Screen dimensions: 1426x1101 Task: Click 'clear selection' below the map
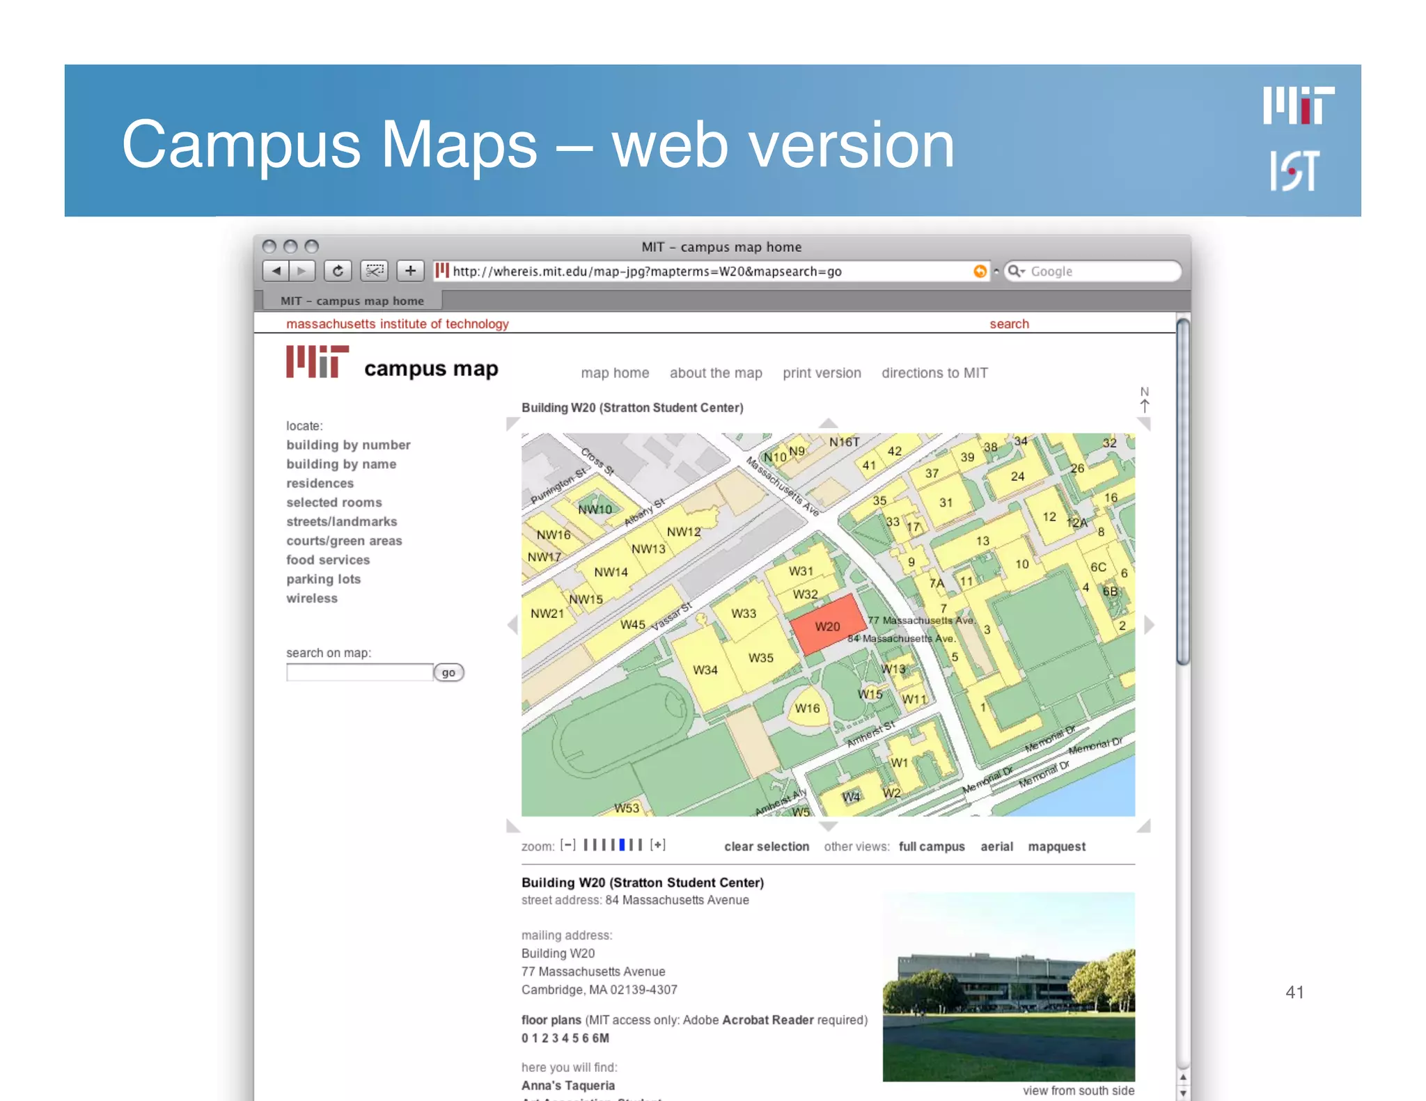pyautogui.click(x=767, y=846)
